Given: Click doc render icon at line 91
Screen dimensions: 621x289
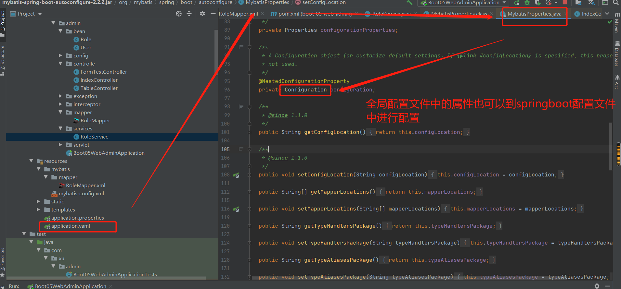Looking at the screenshot, I should tap(241, 47).
